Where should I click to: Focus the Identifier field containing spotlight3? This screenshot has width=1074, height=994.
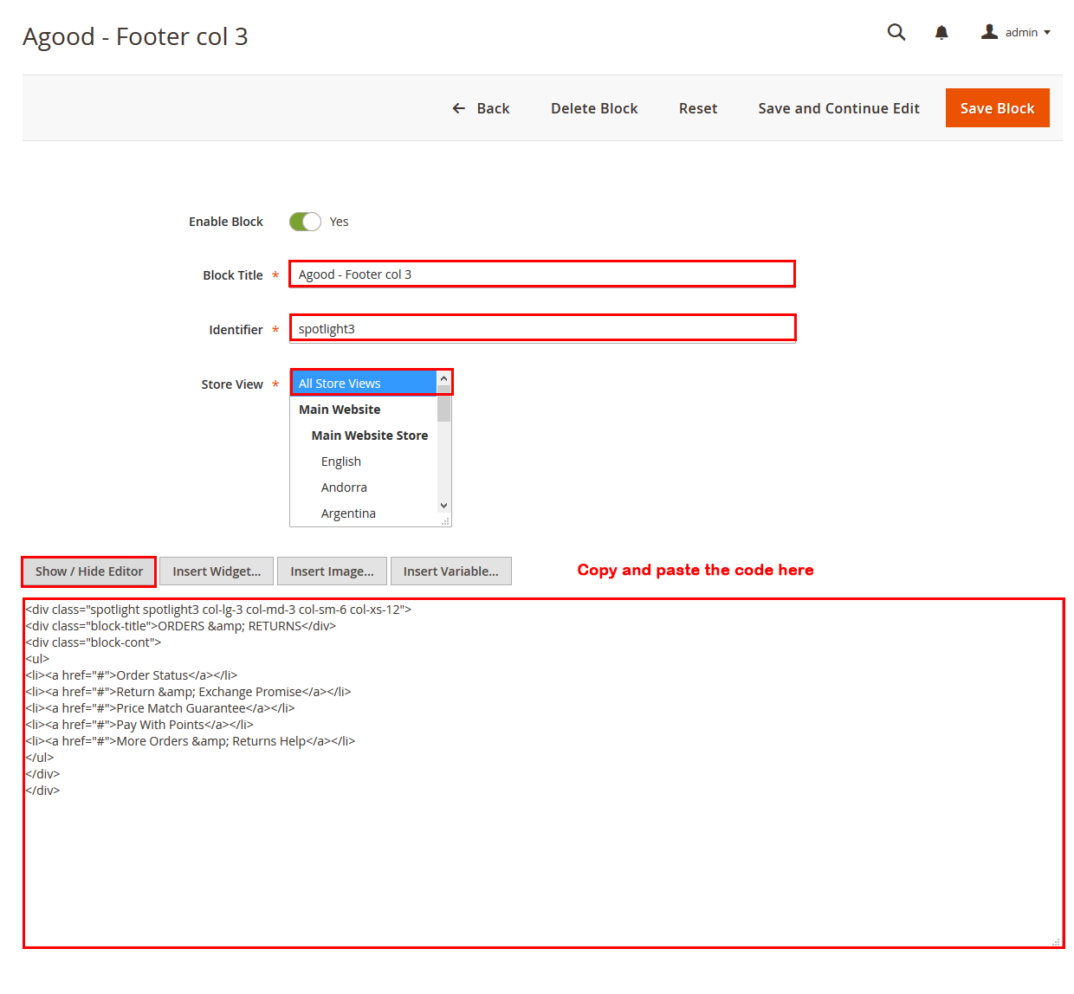point(542,329)
